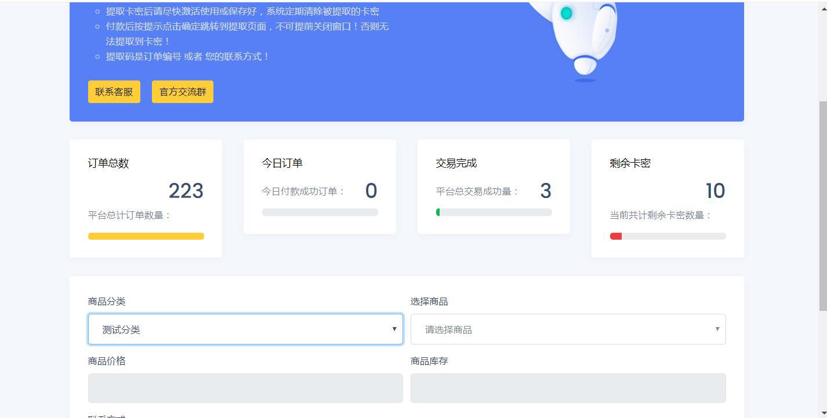Click the 联系客服 customer service button
The width and height of the screenshot is (827, 418).
click(x=114, y=91)
